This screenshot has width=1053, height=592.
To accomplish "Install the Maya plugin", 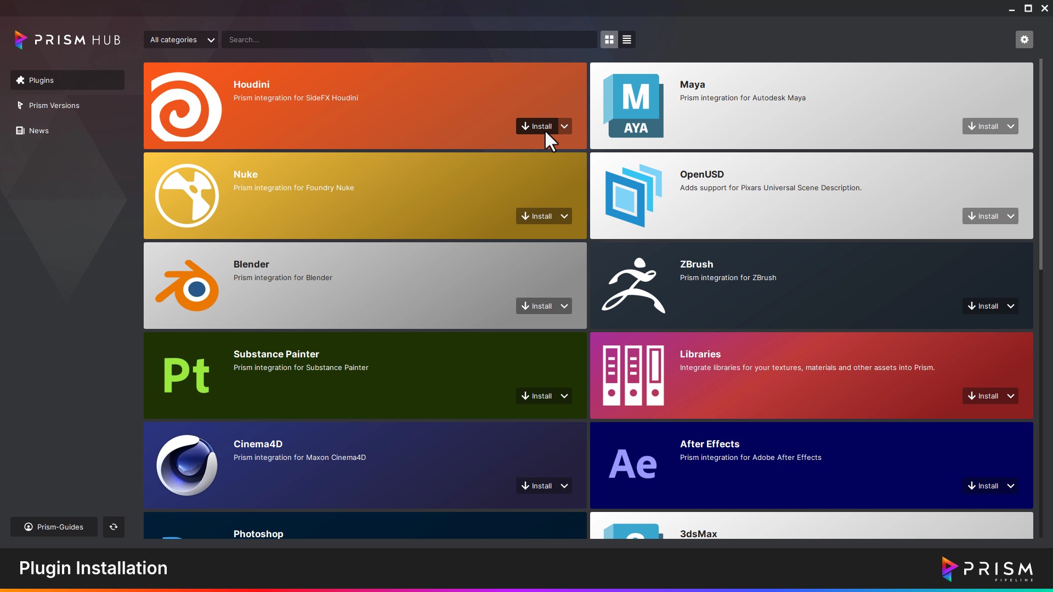I will coord(983,126).
